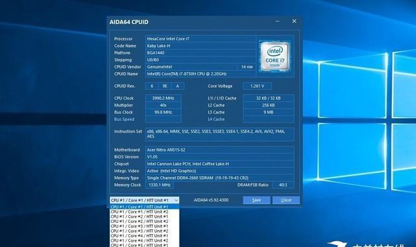Click the Save button

[x=257, y=200]
